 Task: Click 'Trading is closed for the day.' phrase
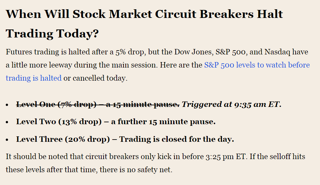point(177,139)
